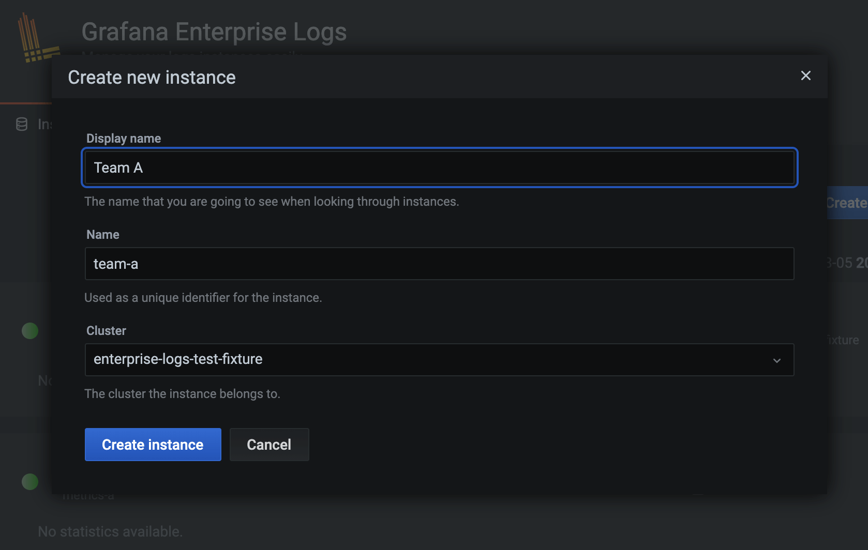Click the Create new instance dialog heading
This screenshot has height=550, width=868.
tap(152, 78)
